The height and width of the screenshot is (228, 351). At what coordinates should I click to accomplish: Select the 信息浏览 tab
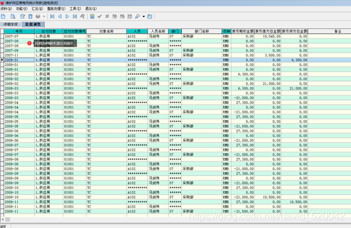click(x=33, y=24)
